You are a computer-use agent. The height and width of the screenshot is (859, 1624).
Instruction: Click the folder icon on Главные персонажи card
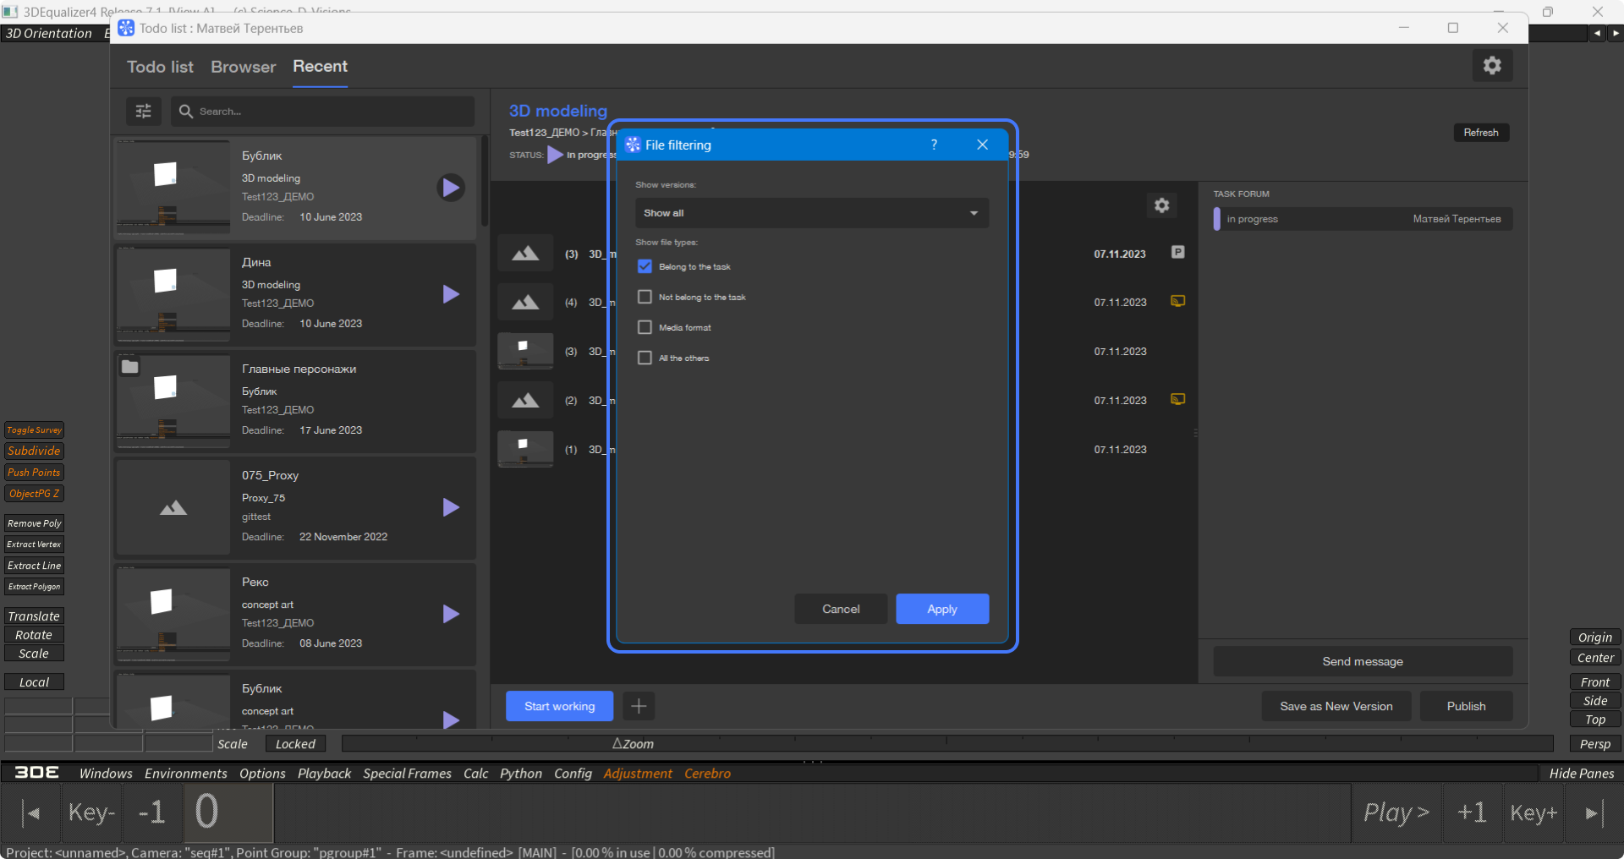[x=129, y=366]
